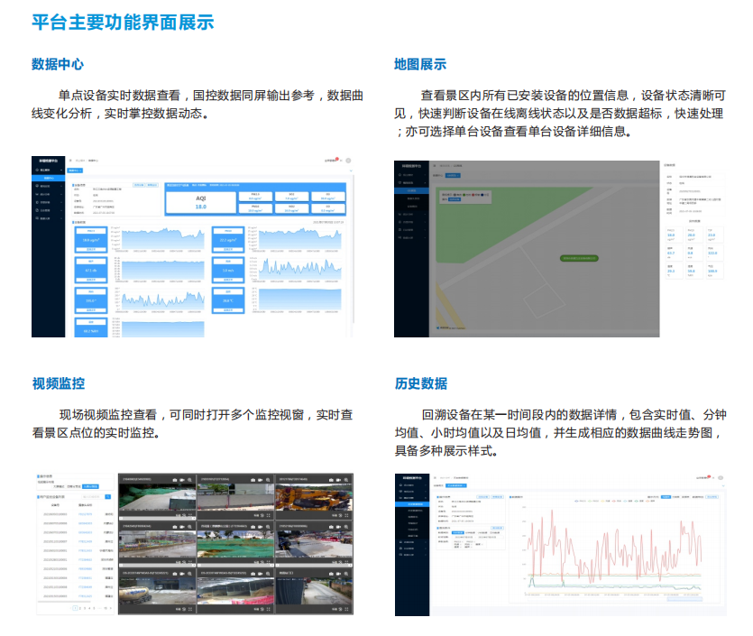Click fullscreen icon on bottom-right video tile
The height and width of the screenshot is (636, 753).
point(347,610)
